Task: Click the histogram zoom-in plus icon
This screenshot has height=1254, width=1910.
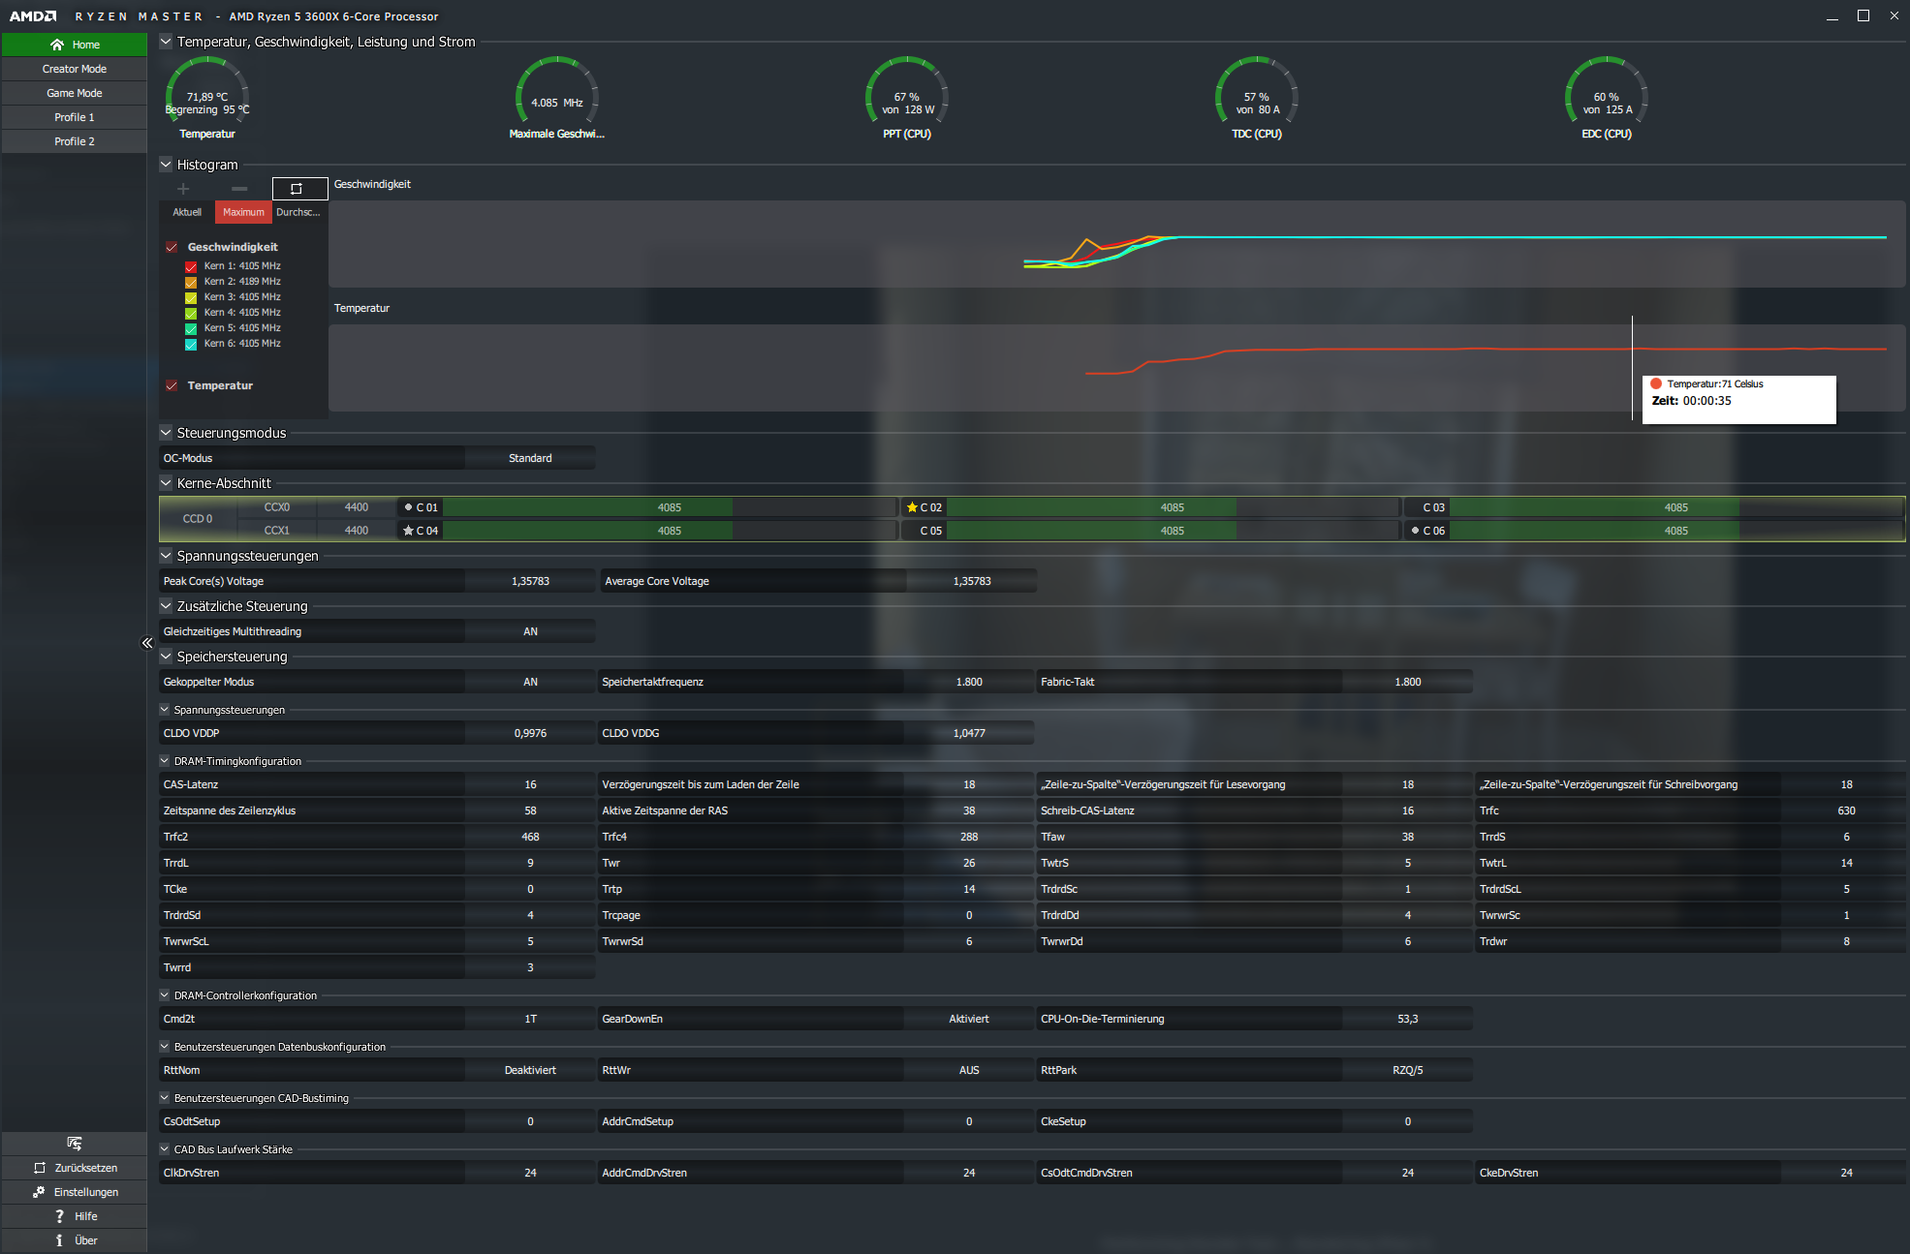Action: tap(183, 189)
